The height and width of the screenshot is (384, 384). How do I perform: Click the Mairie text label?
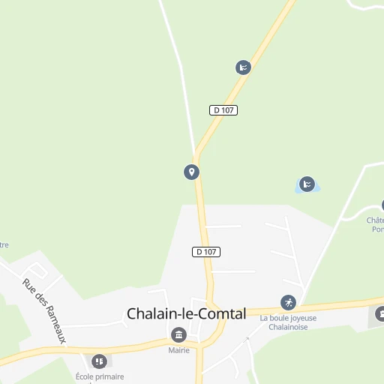tap(178, 350)
